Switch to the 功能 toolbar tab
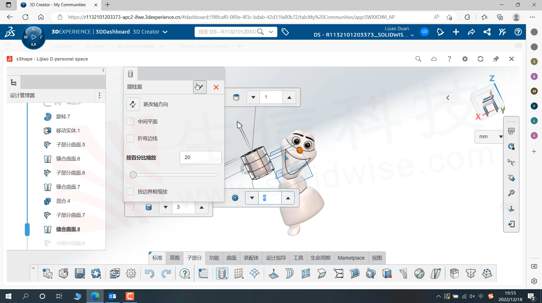This screenshot has width=542, height=303. [214, 258]
